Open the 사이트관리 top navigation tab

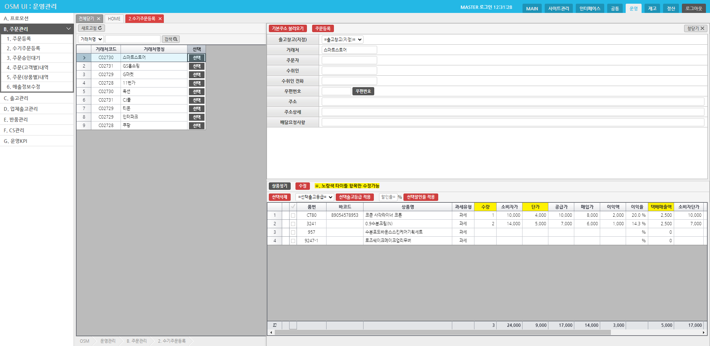point(558,8)
